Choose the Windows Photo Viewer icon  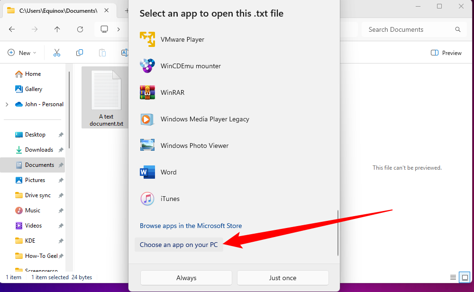point(147,146)
